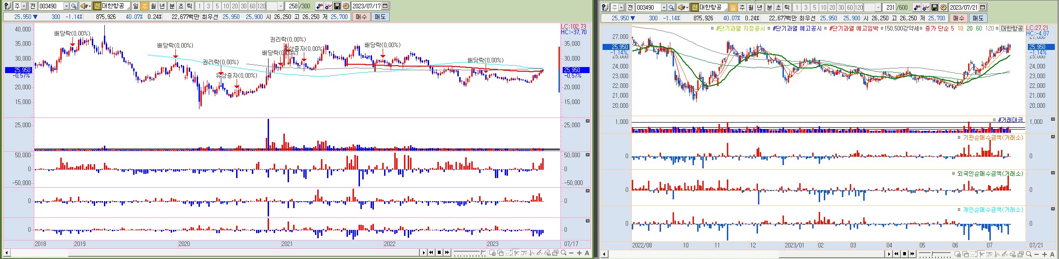Click the 'A' auto-scale icon in right chart footer
This screenshot has width=1059, height=259.
[1052, 254]
